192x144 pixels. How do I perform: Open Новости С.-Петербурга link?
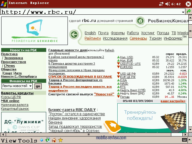pyautogui.click(x=19, y=76)
